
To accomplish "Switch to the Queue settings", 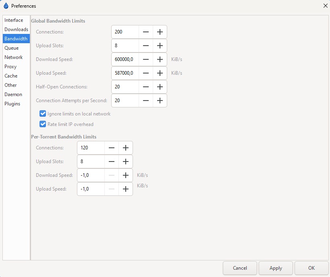I will 16,48.
